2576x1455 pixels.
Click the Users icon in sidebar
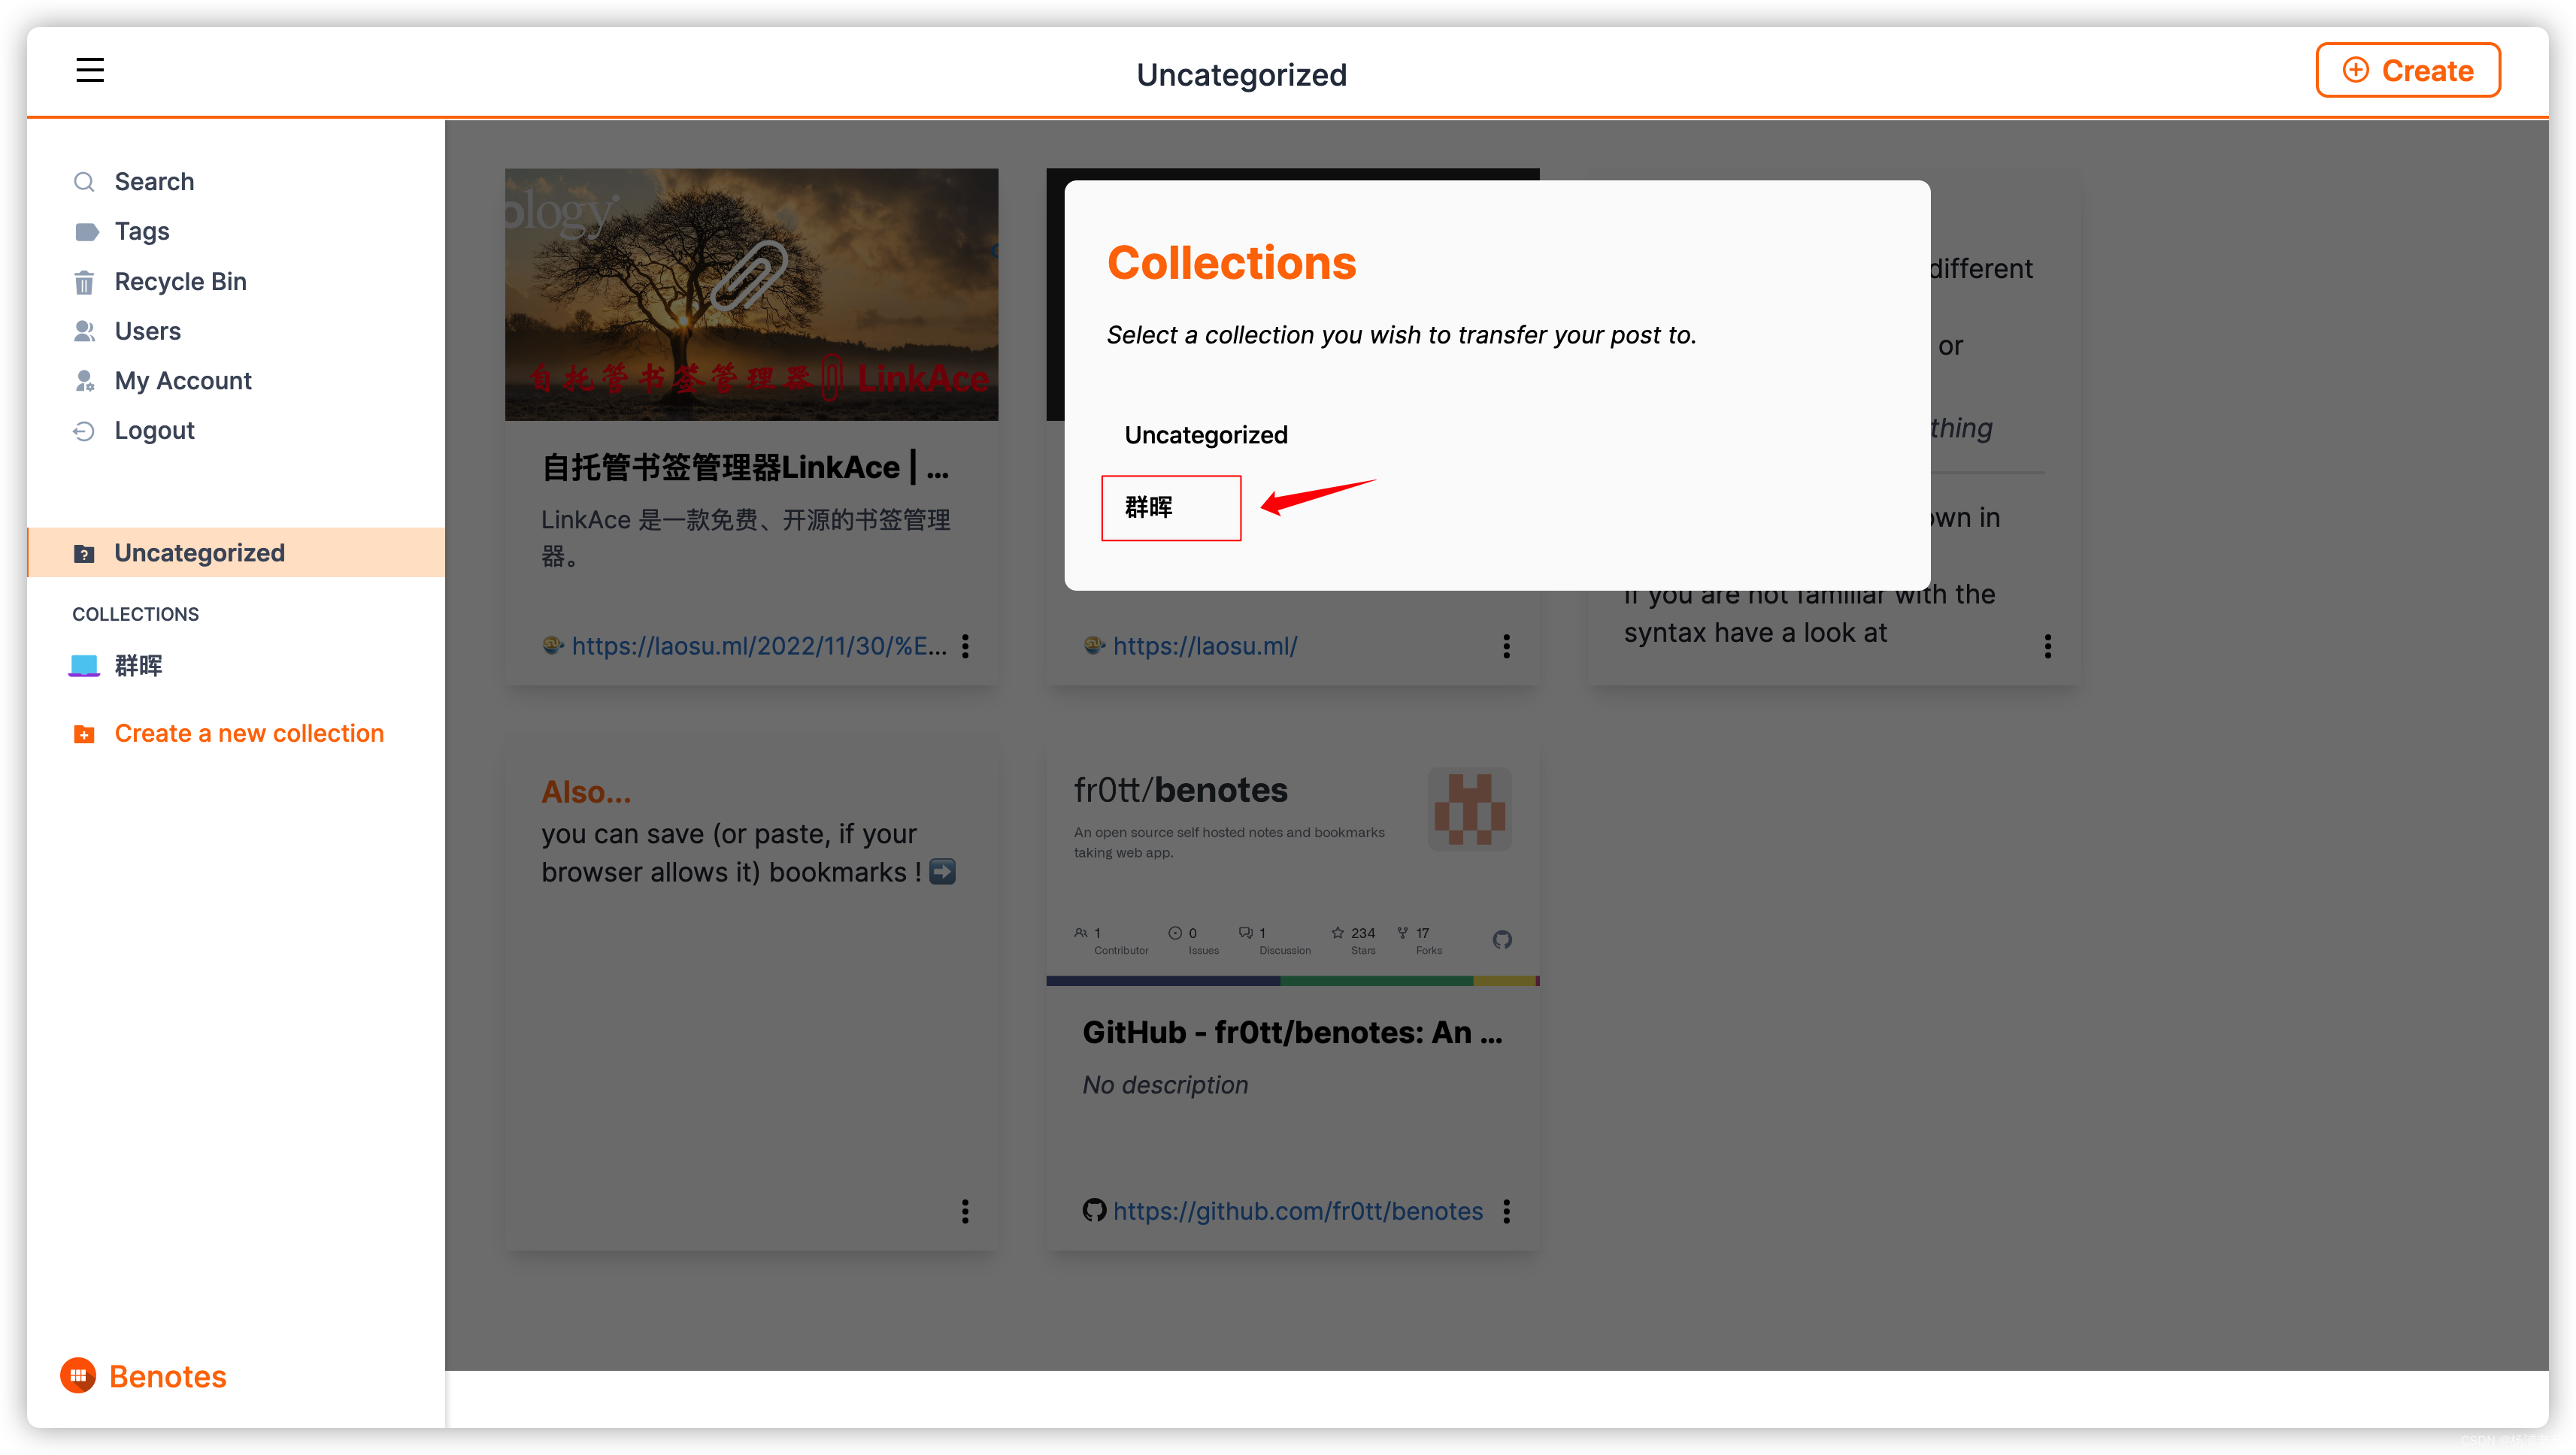click(x=83, y=331)
